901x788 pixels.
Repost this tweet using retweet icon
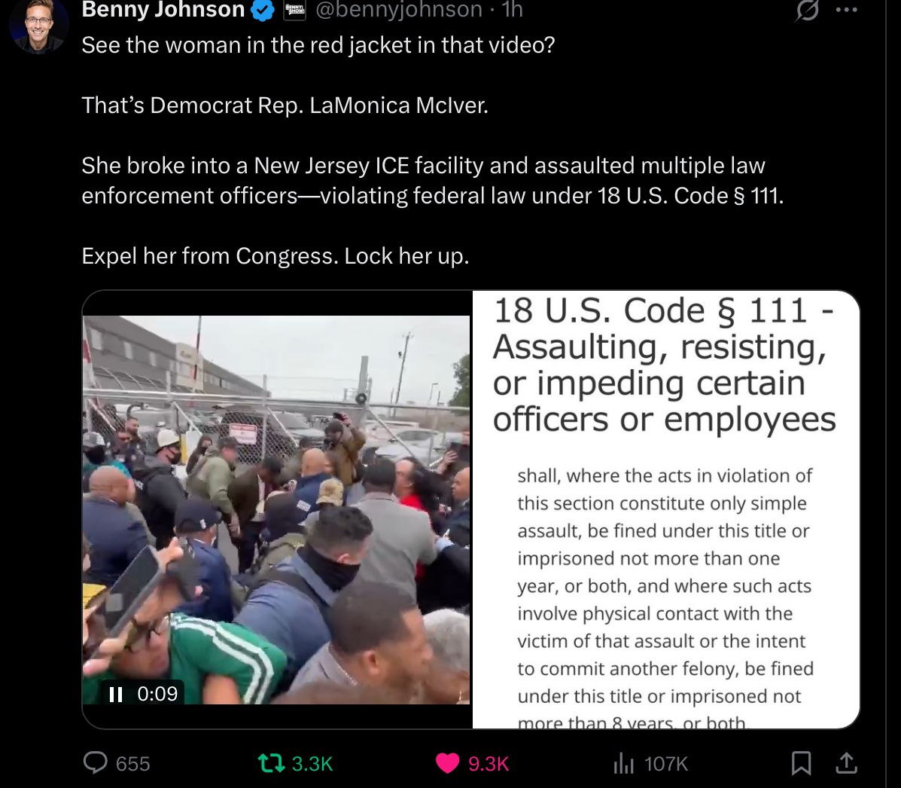coord(271,763)
